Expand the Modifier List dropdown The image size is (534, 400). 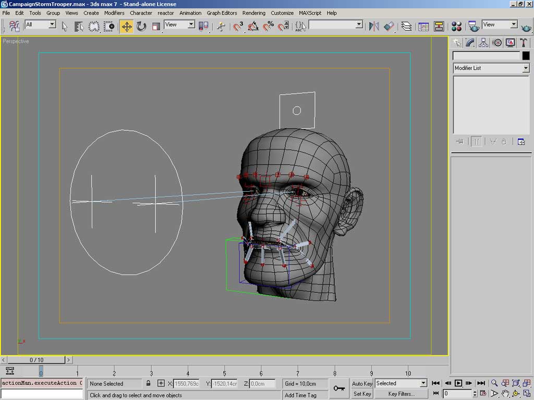tap(526, 68)
